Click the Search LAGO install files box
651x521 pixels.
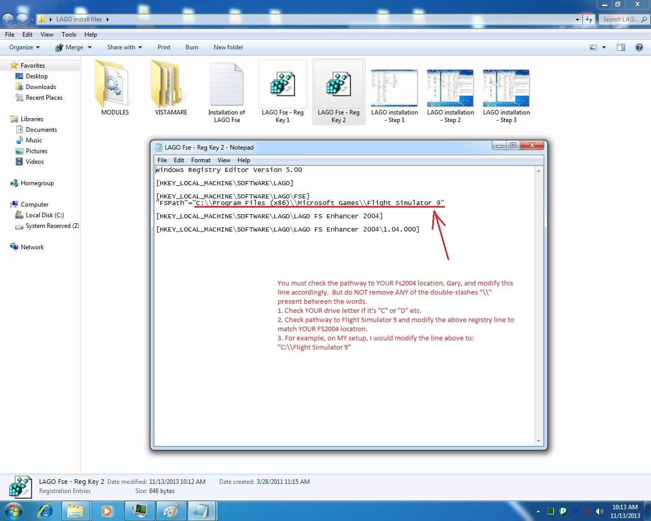pyautogui.click(x=620, y=19)
